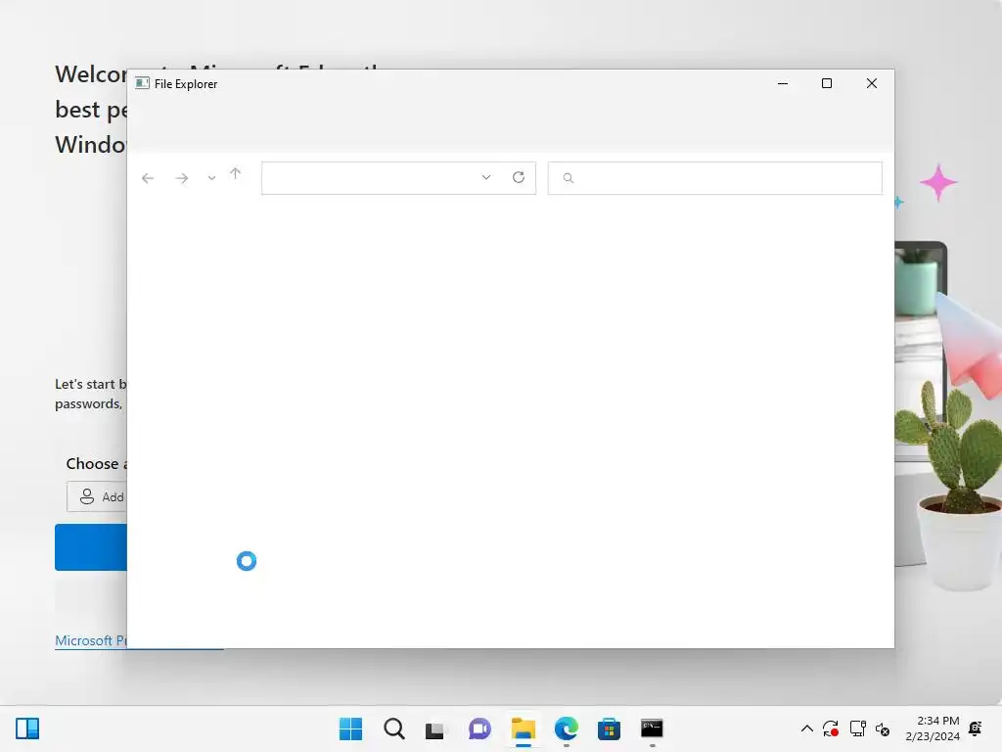Viewport: 1002px width, 752px height.
Task: Open the Windows Start menu
Action: 350,728
